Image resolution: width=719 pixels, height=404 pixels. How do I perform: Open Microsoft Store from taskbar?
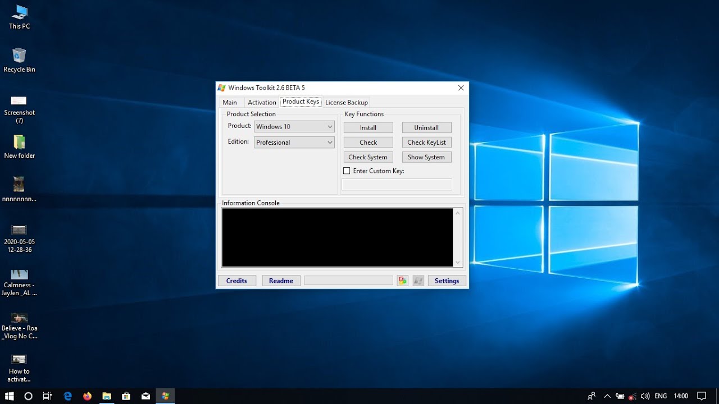[126, 396]
